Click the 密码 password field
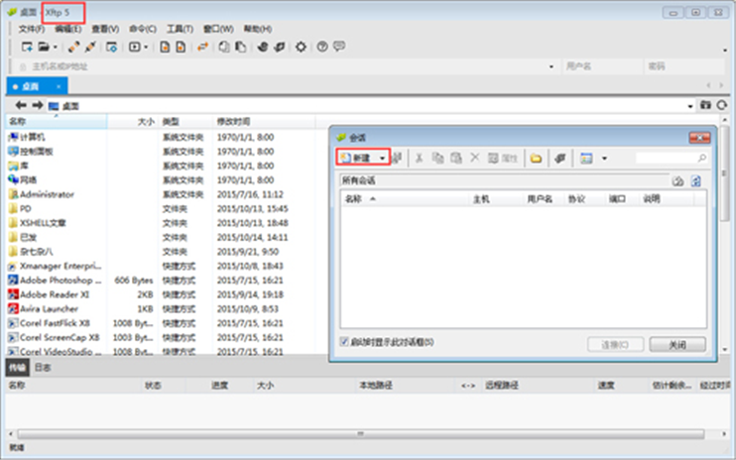736x460 pixels. coord(683,66)
